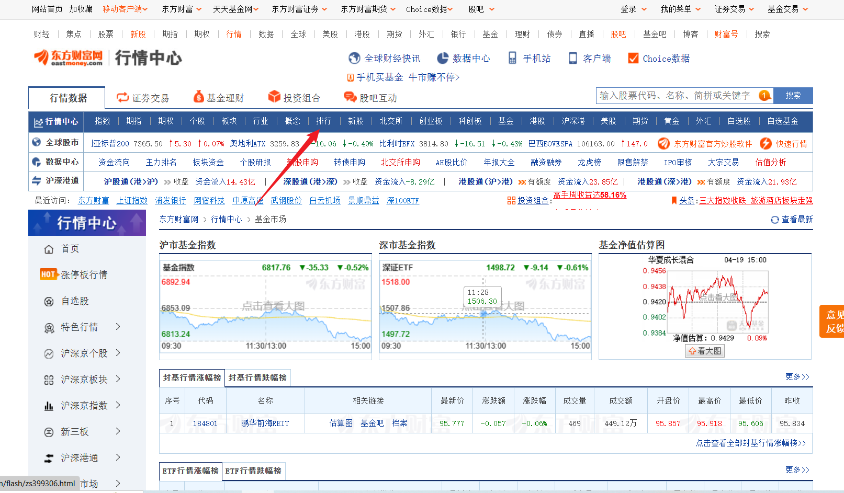
Task: Open the 手机站 phone icon
Action: 512,58
